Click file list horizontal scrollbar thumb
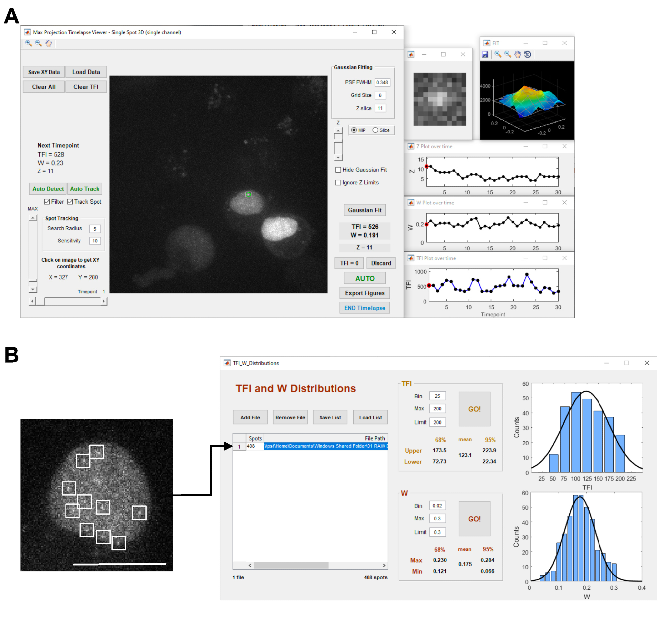 tap(291, 565)
